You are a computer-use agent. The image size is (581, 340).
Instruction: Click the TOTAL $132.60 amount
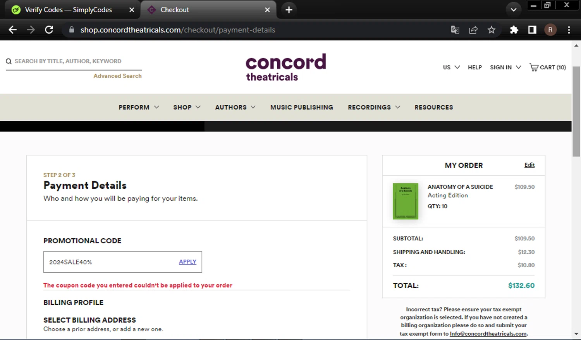(521, 285)
